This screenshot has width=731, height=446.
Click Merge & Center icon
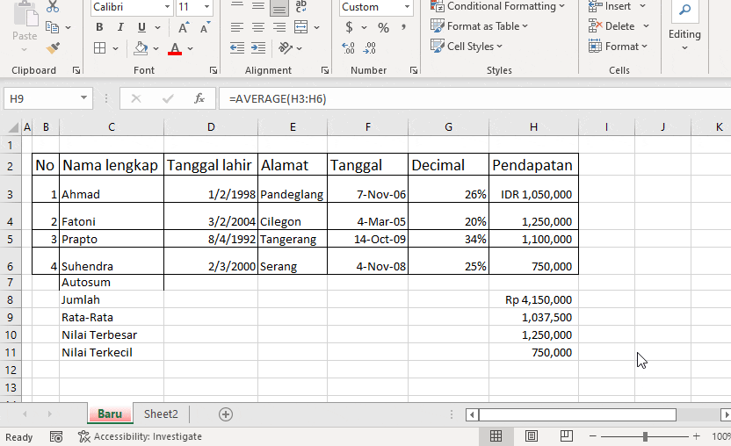(x=301, y=27)
